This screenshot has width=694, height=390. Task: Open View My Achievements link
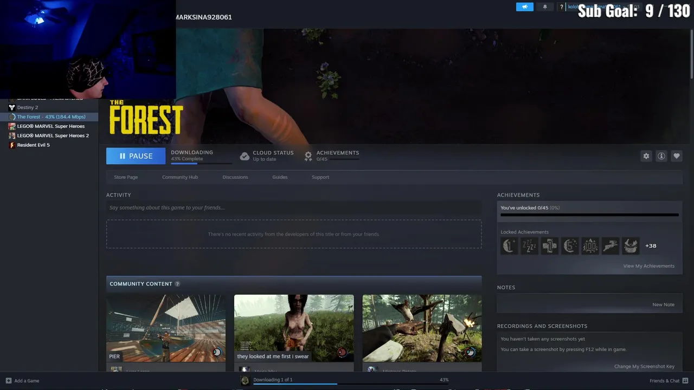(648, 266)
